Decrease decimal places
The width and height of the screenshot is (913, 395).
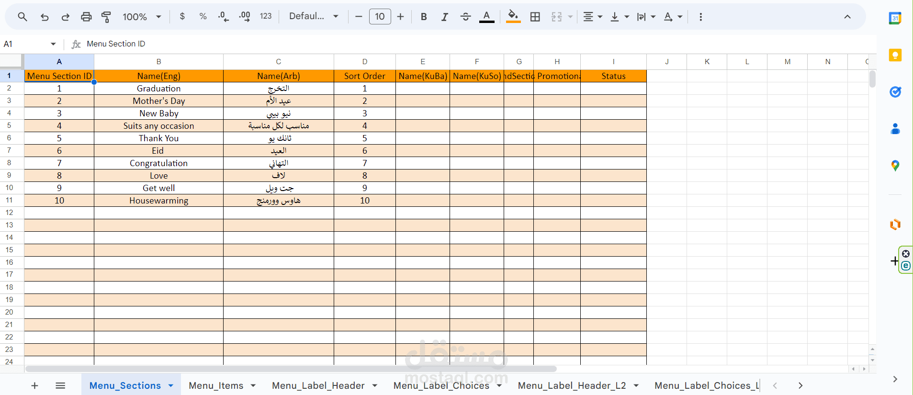tap(224, 17)
